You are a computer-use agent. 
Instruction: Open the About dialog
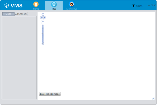(x=139, y=6)
